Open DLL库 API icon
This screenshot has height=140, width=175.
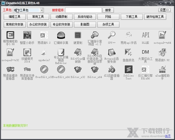(145, 35)
